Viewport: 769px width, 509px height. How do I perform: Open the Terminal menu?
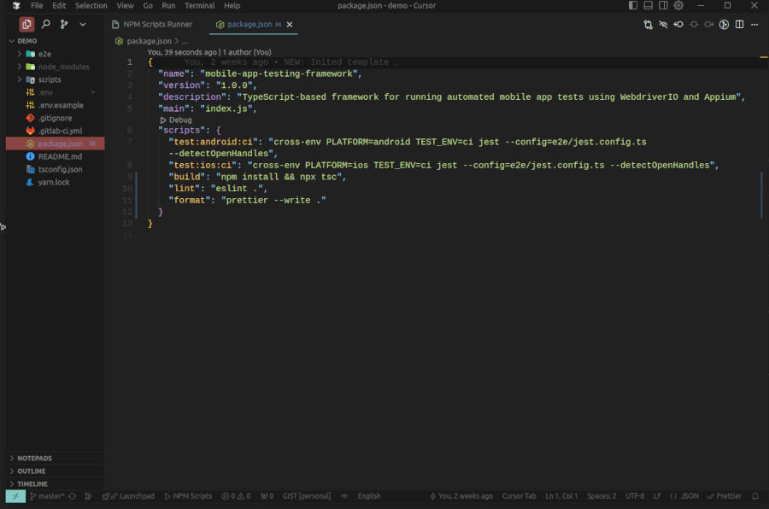200,5
